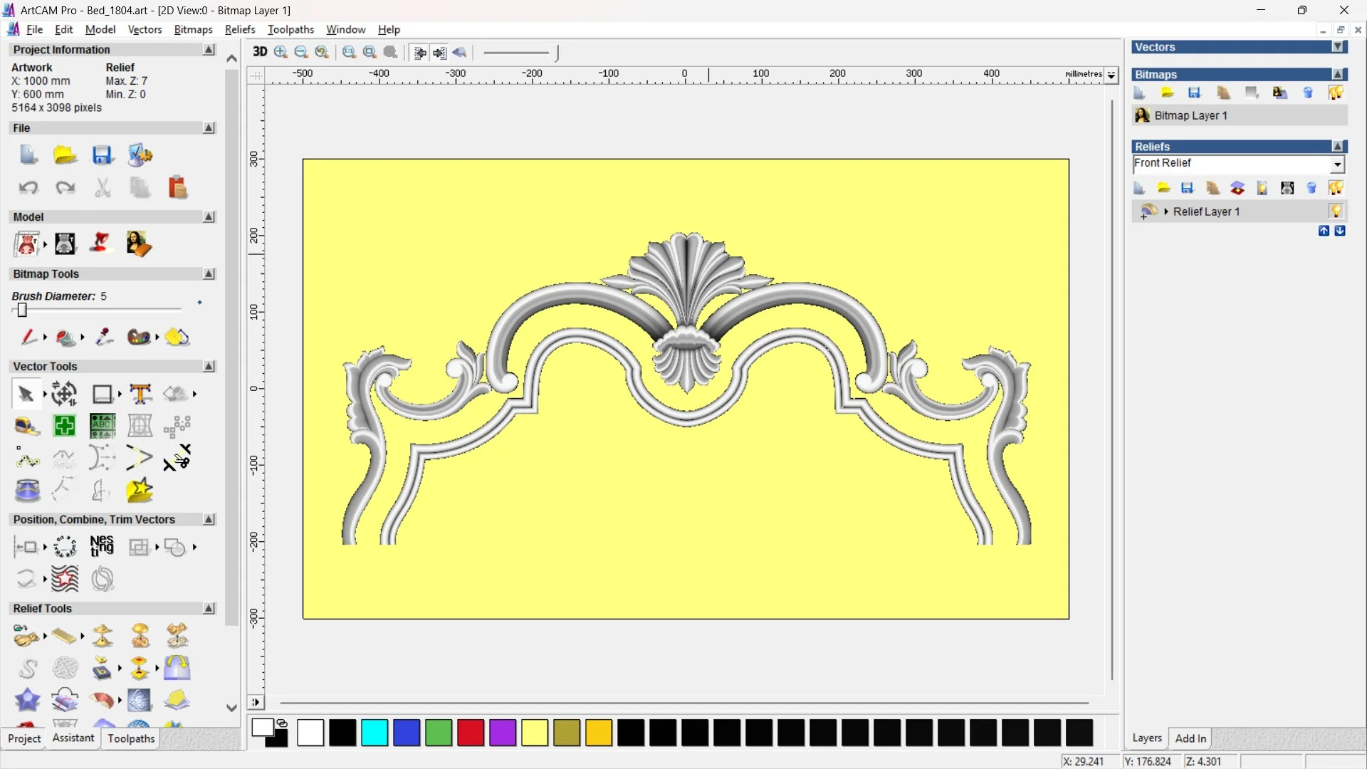The width and height of the screenshot is (1367, 769).
Task: Select the Paint brush bitmap tool
Action: pos(28,337)
